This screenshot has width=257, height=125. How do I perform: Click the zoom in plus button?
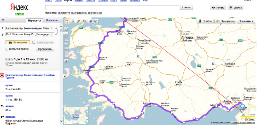(x=66, y=61)
